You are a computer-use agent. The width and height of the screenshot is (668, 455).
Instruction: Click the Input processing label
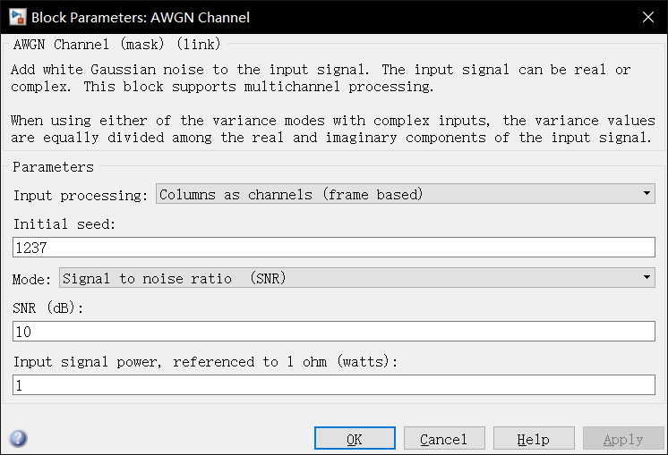pyautogui.click(x=81, y=195)
